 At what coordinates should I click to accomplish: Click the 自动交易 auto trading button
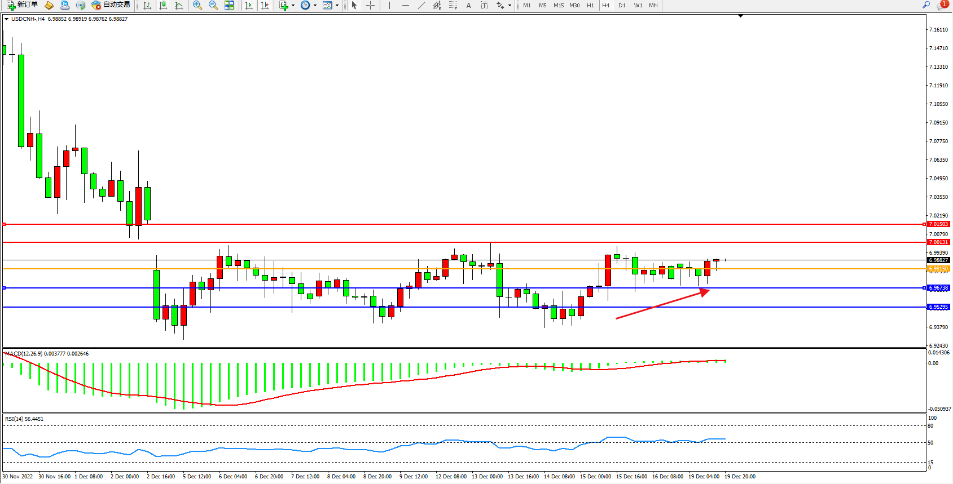[111, 5]
